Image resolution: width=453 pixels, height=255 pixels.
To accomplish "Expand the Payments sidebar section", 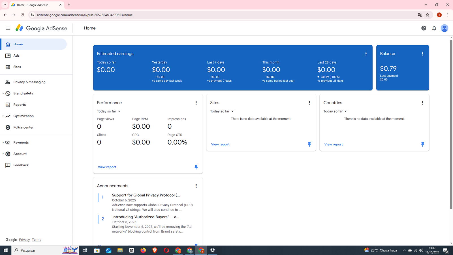I will coord(3,143).
